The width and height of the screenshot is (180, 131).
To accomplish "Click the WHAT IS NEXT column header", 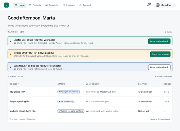I will (x=93, y=84).
